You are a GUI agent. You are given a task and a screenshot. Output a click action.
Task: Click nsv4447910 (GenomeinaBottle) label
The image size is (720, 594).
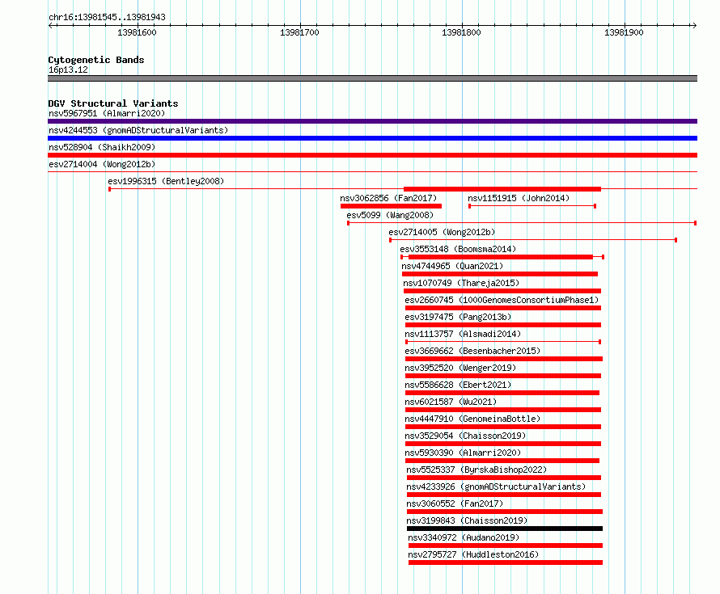coord(472,419)
